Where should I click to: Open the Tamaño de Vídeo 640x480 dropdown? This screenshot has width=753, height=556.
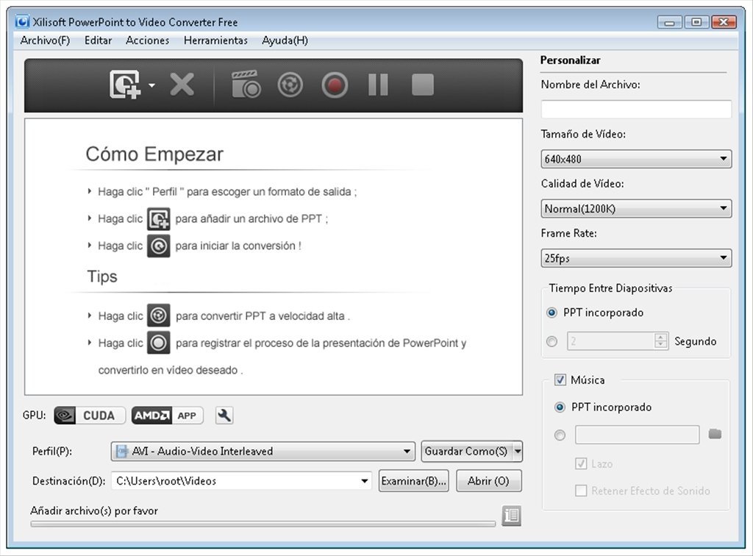636,159
